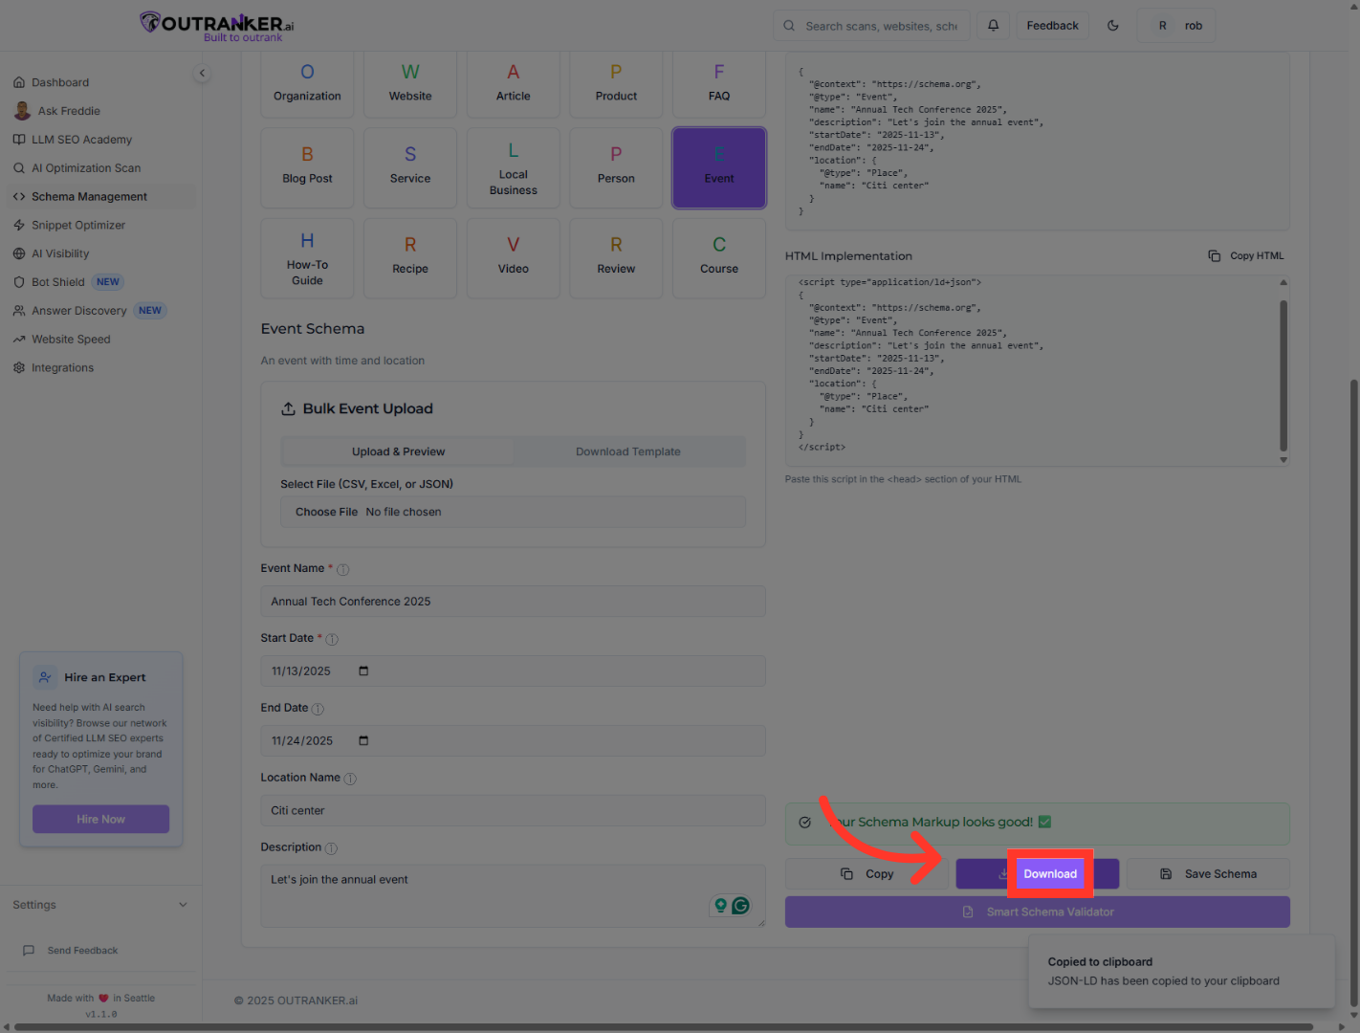Screen dimensions: 1360x1033
Task: Open Smart Schema Validator
Action: [x=1037, y=912]
